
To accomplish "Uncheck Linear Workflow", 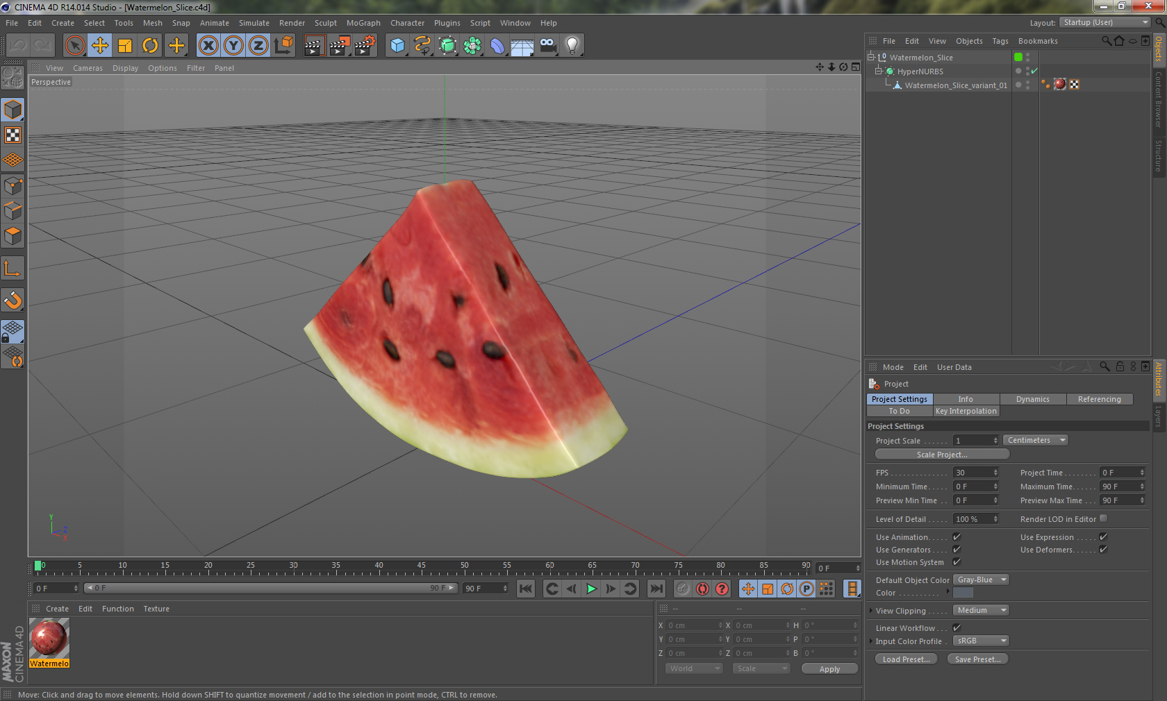I will (x=957, y=627).
